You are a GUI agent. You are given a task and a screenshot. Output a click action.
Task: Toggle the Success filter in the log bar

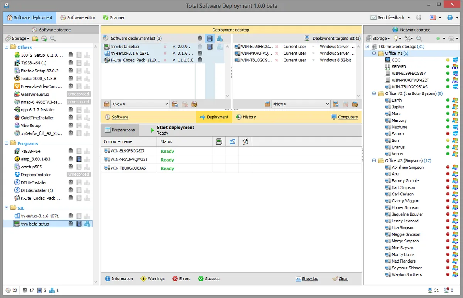[x=209, y=278]
